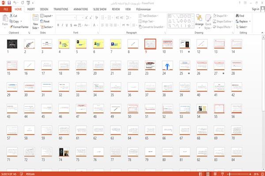265x176 pixels.
Task: Switch to the SLIDE SHOW tab
Action: (x=100, y=9)
